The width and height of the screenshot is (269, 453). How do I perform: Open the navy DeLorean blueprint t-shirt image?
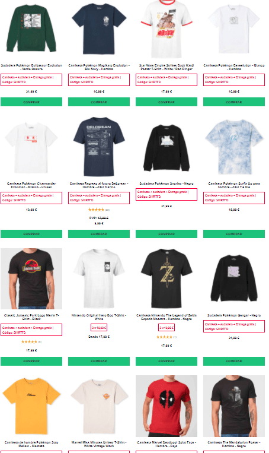[x=99, y=147]
